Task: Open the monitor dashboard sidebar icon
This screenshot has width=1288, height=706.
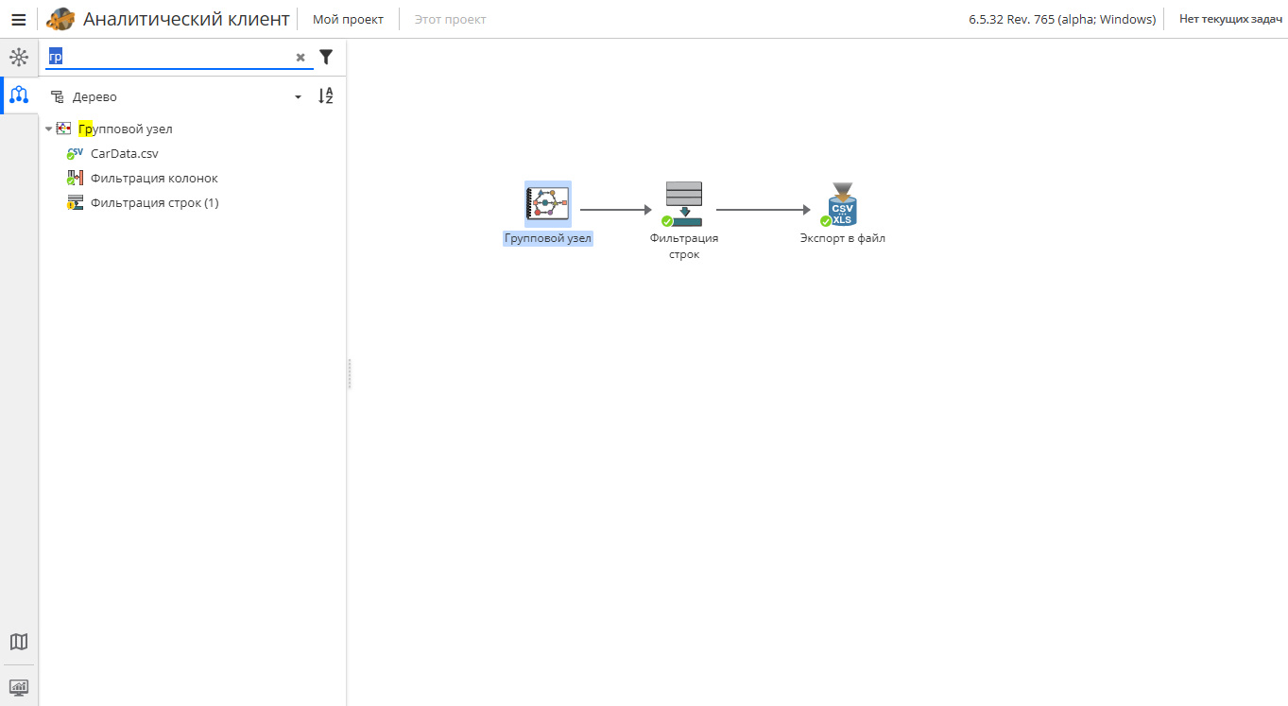Action: coord(19,687)
